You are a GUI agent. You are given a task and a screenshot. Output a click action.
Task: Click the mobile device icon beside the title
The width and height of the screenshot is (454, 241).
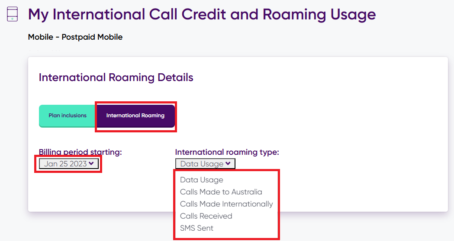coord(13,14)
